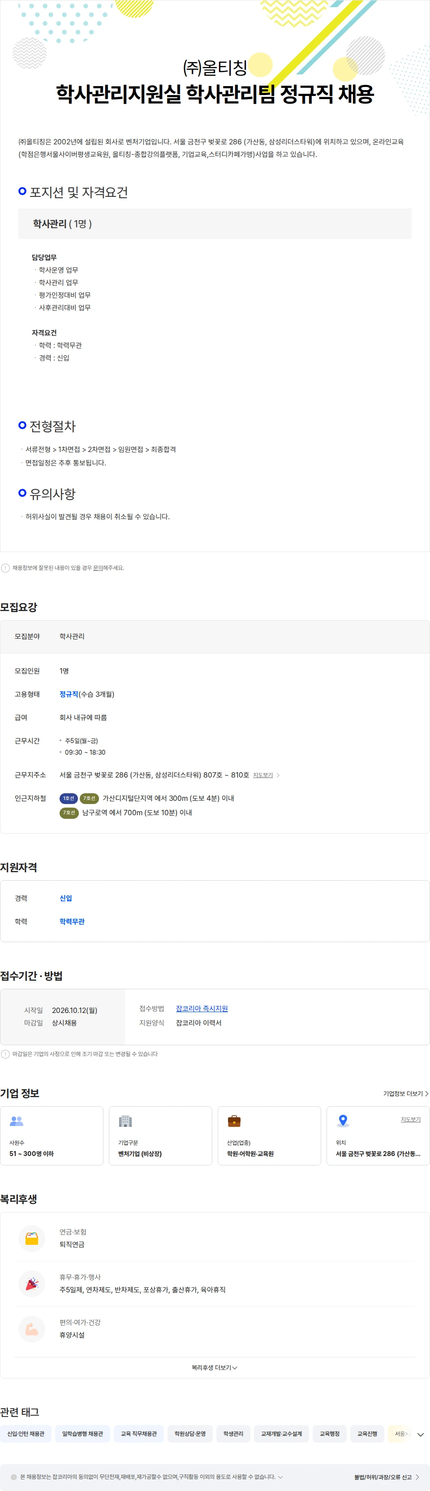Click the info icon beside the 마감일 change notice
The image size is (430, 1491).
(x=5, y=1054)
